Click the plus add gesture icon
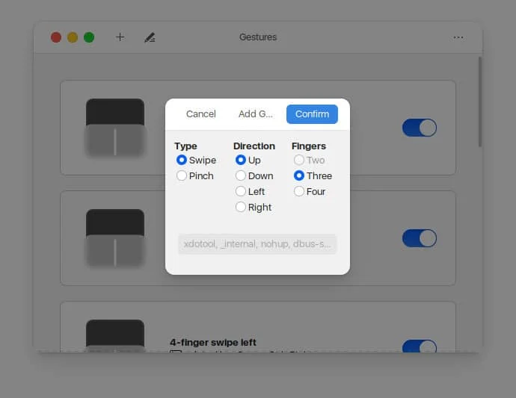Viewport: 516px width, 398px height. tap(120, 37)
